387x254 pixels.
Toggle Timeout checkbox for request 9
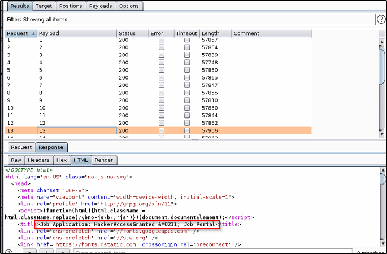click(x=187, y=100)
